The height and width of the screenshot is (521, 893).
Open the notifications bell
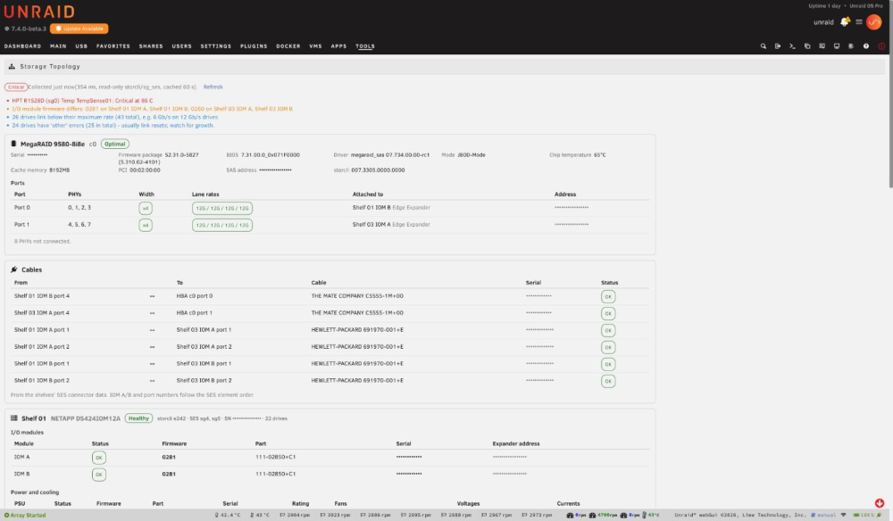click(845, 21)
